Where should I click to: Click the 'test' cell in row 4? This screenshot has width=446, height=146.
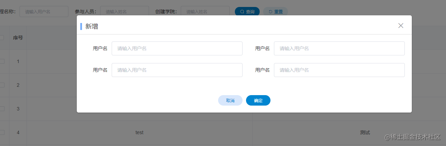pos(140,132)
